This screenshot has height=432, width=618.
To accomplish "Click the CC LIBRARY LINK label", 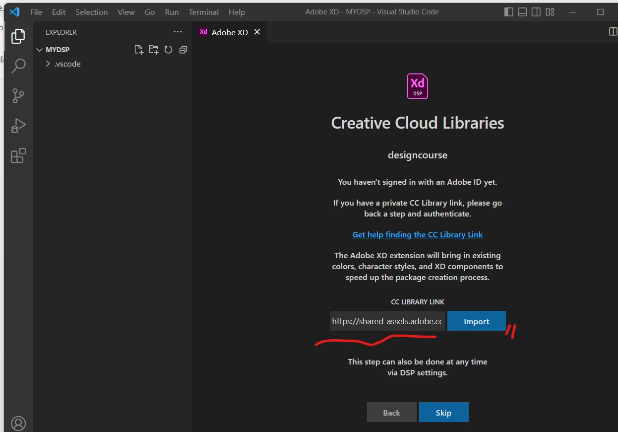I will [x=418, y=302].
